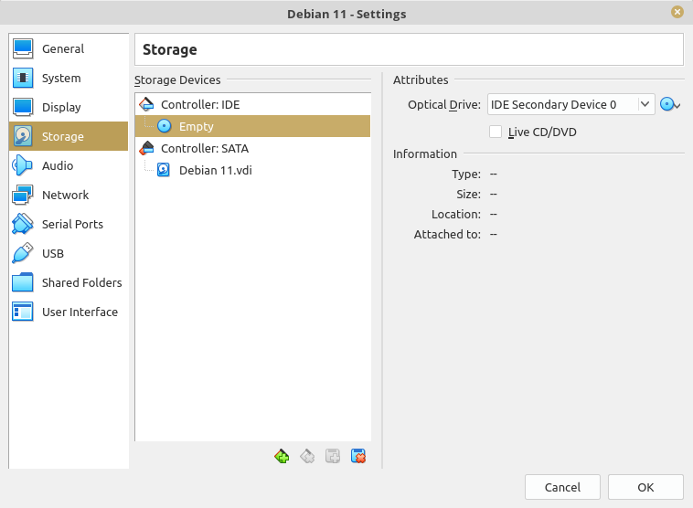Click the Serial Ports plug icon
The width and height of the screenshot is (693, 508).
coord(23,224)
